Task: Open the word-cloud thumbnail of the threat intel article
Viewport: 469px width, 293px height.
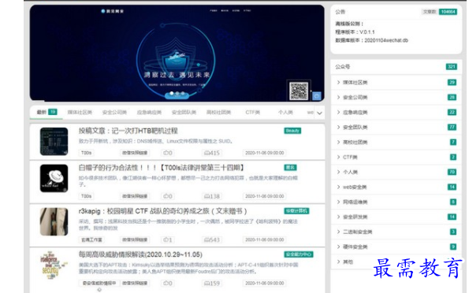Action: [54, 265]
